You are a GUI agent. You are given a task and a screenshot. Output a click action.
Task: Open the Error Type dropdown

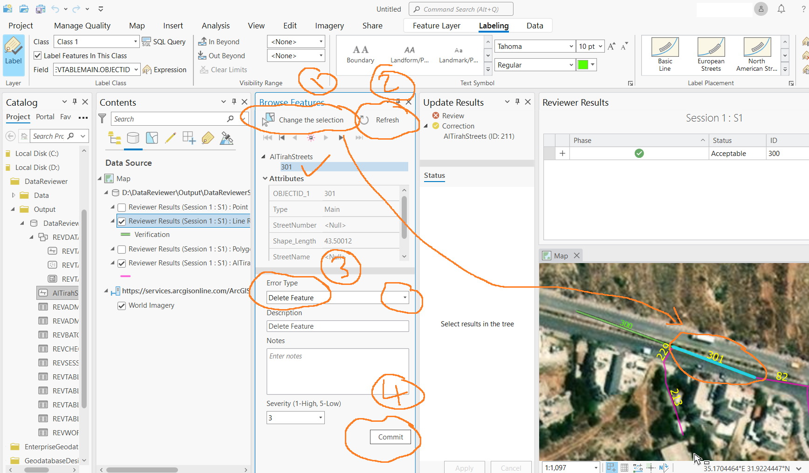[x=404, y=297]
